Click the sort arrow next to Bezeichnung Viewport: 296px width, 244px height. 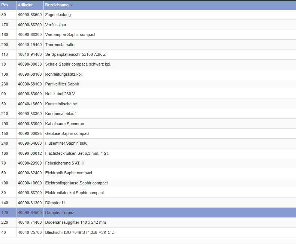tap(72, 5)
